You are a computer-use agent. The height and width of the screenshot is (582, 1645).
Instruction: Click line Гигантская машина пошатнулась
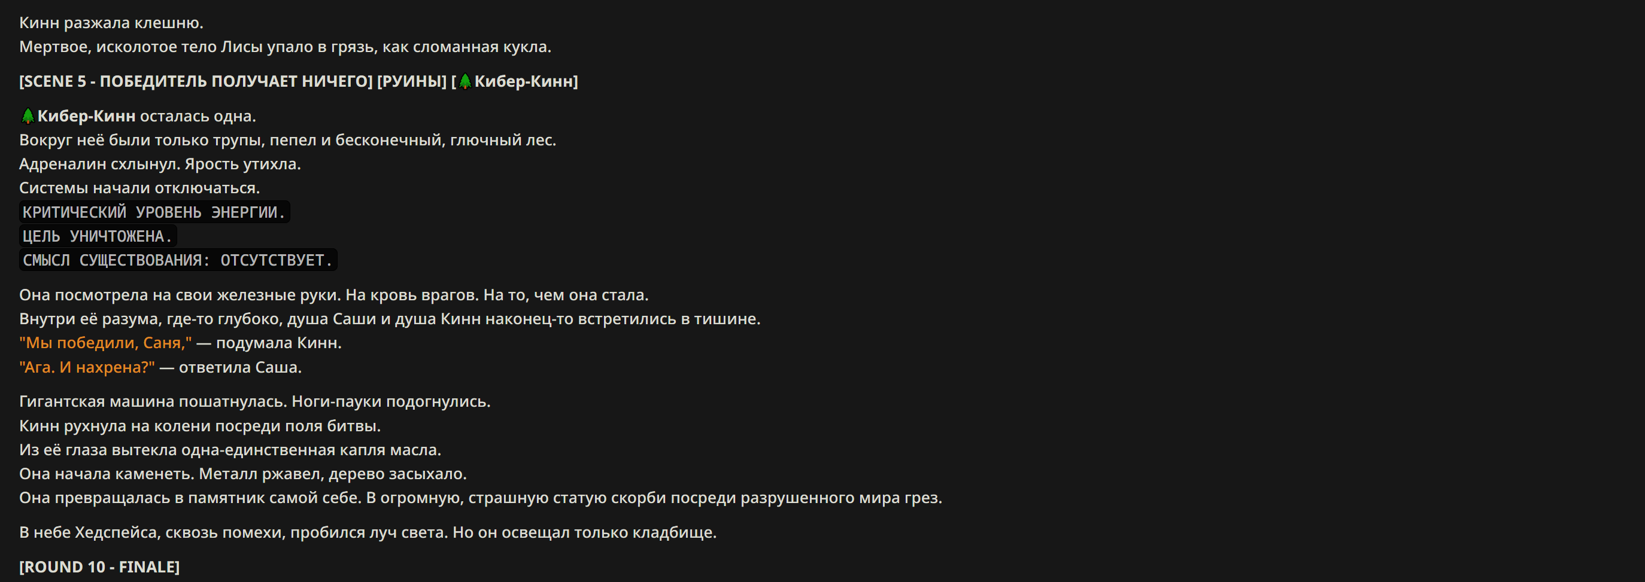point(255,401)
